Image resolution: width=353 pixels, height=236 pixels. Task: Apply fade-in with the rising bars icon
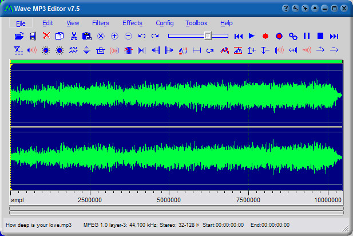(x=156, y=50)
